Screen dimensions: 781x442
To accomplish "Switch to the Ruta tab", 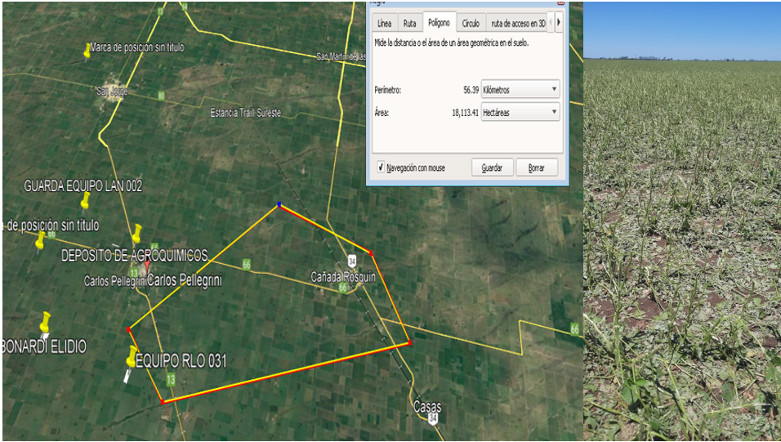I will [x=409, y=24].
